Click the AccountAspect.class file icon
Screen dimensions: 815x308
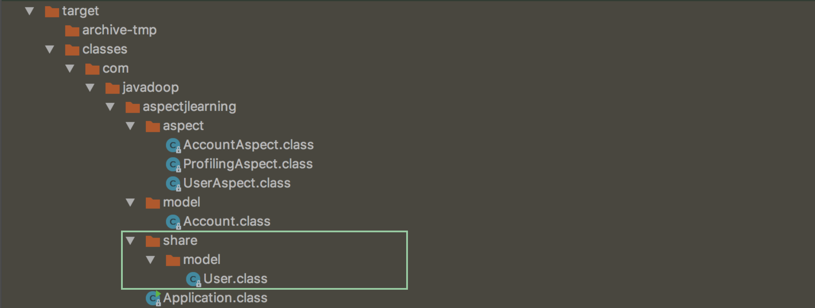(x=173, y=145)
